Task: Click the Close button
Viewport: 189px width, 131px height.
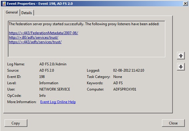Action: click(x=173, y=123)
